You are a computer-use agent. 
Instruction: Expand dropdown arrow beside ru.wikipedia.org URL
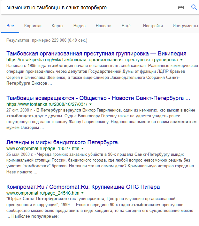click(x=181, y=60)
